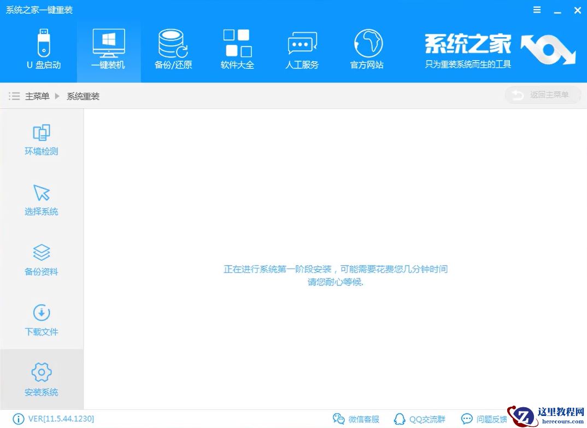Open the 一键装机 one-click install module

[108, 49]
